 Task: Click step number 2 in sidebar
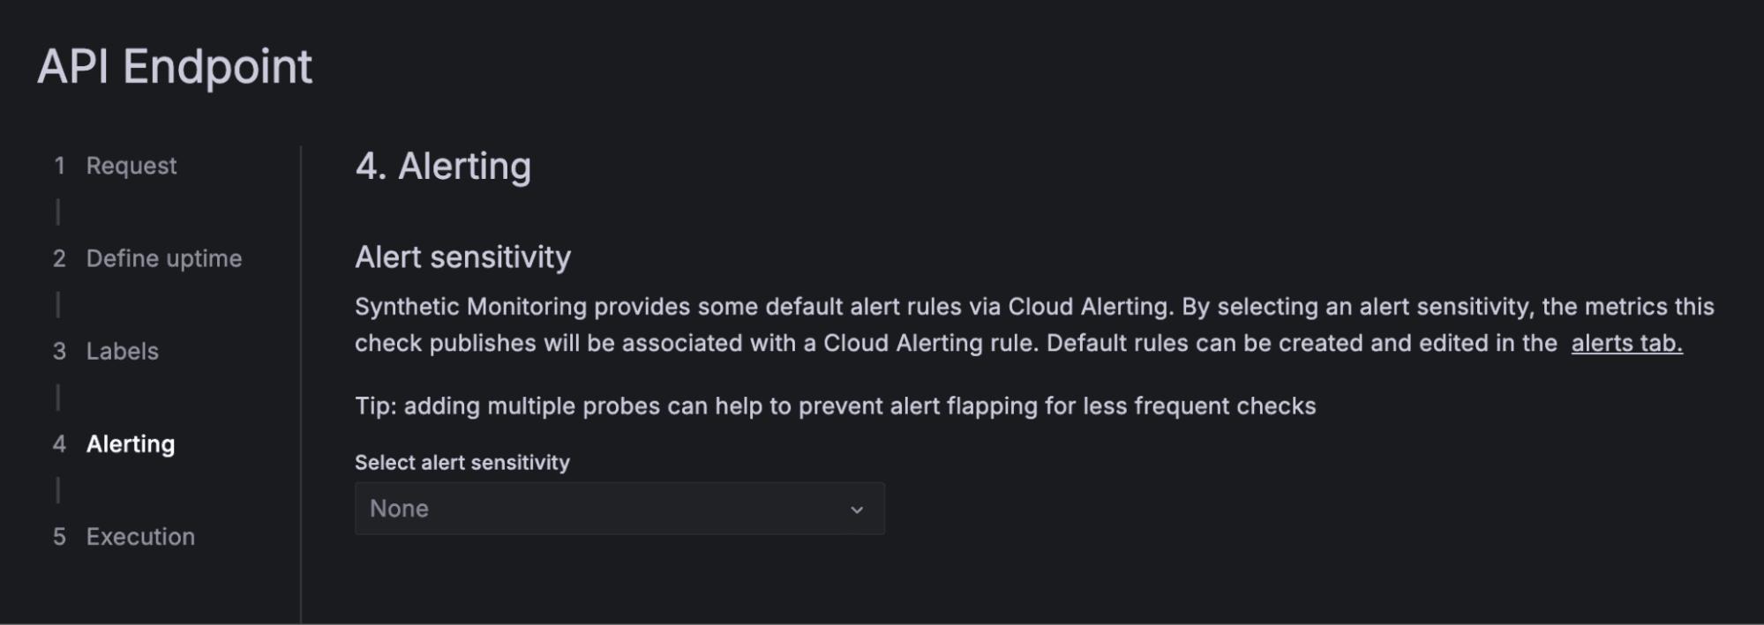pos(58,258)
